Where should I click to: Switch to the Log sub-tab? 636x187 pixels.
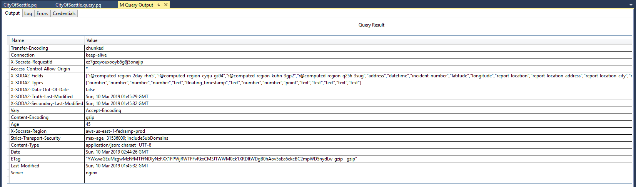click(28, 13)
